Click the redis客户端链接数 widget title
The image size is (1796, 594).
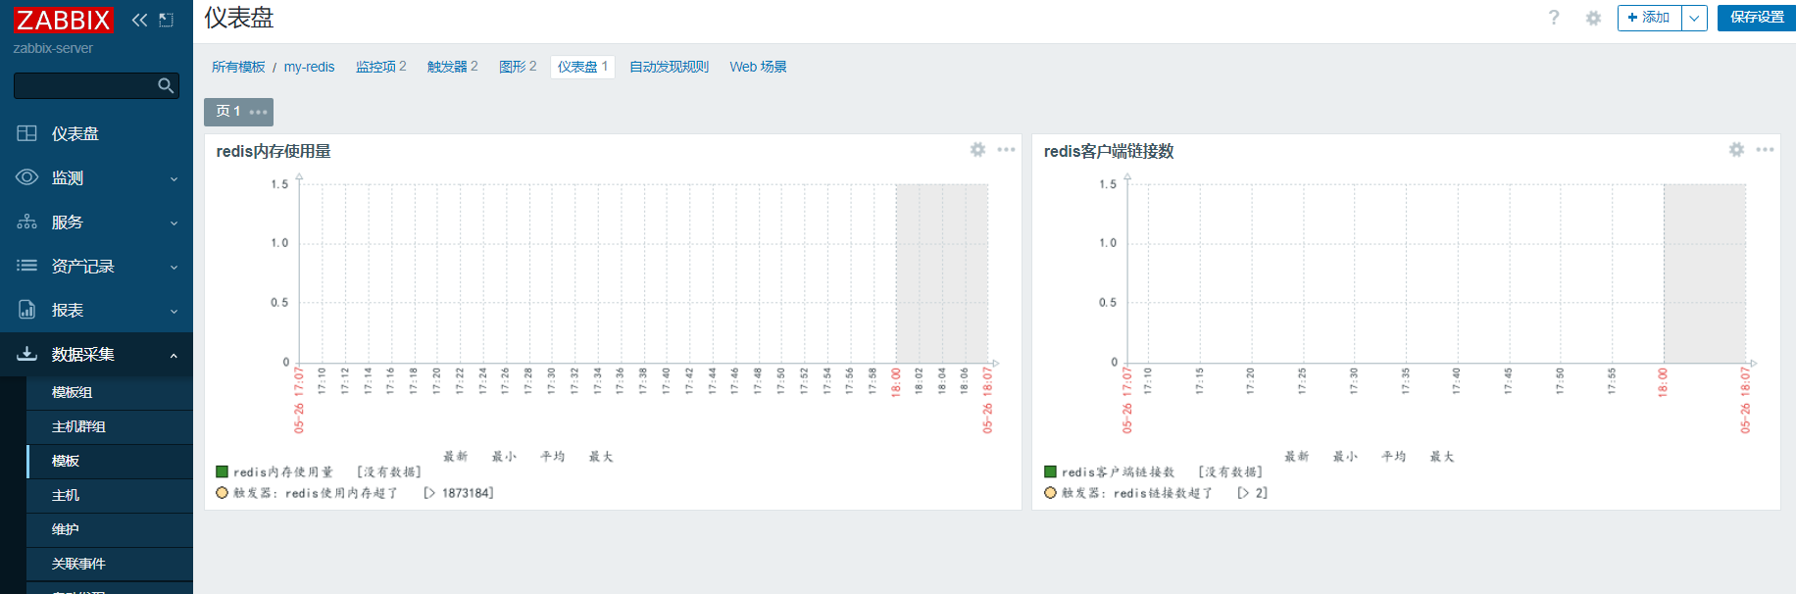[x=1109, y=151]
